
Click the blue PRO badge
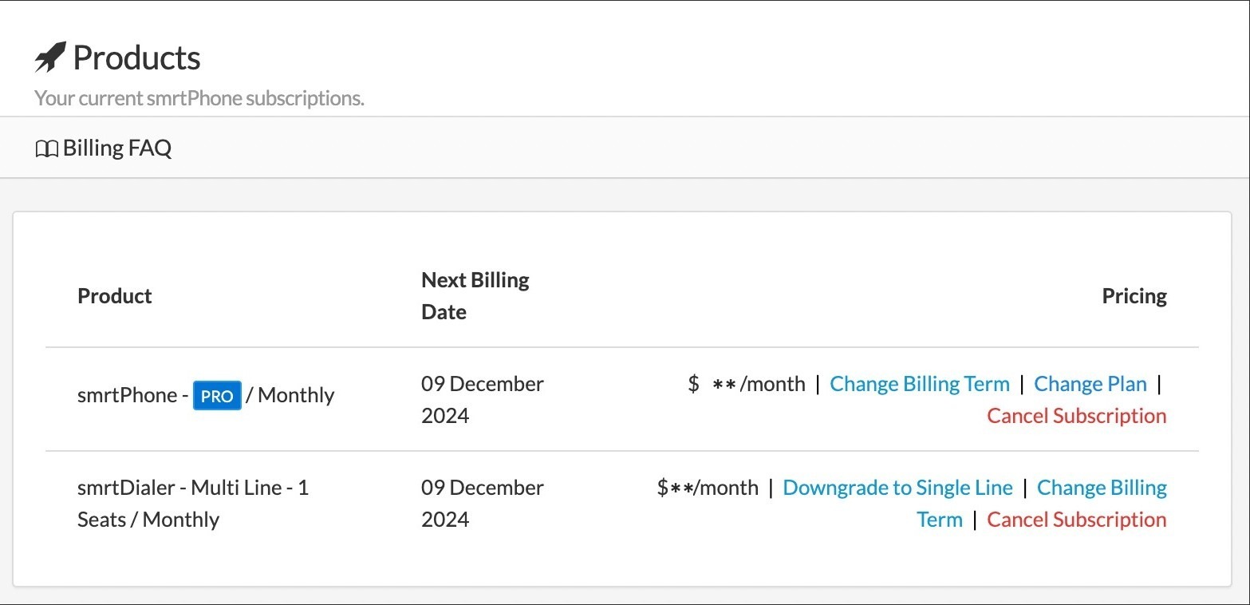217,396
